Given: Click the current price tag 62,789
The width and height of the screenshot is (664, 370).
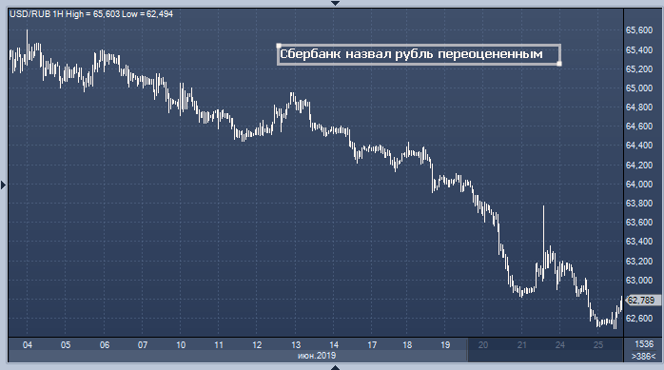Looking at the screenshot, I should pyautogui.click(x=643, y=301).
